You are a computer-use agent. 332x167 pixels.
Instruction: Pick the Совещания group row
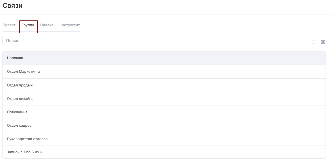coord(17,112)
